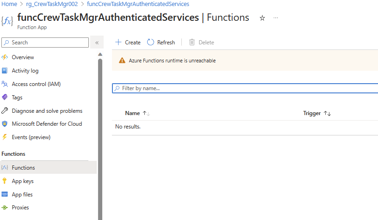Open the ellipsis more options menu
This screenshot has width=378, height=220.
click(x=276, y=18)
